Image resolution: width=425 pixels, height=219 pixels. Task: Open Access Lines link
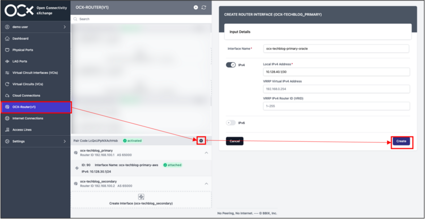coord(35,130)
